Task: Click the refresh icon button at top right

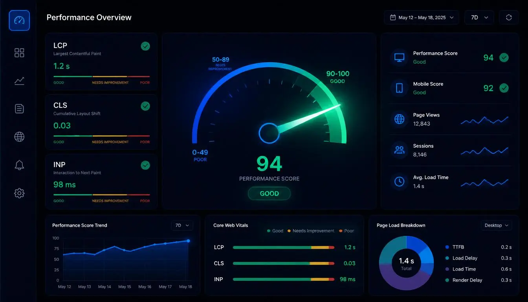Action: (x=509, y=18)
